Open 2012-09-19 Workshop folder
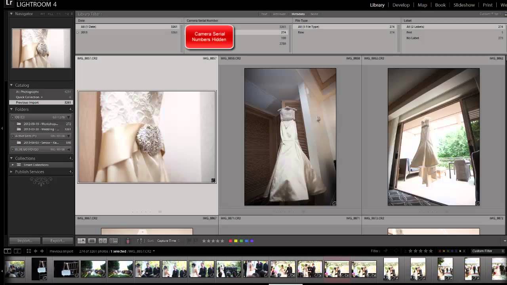The image size is (507, 285). [41, 124]
